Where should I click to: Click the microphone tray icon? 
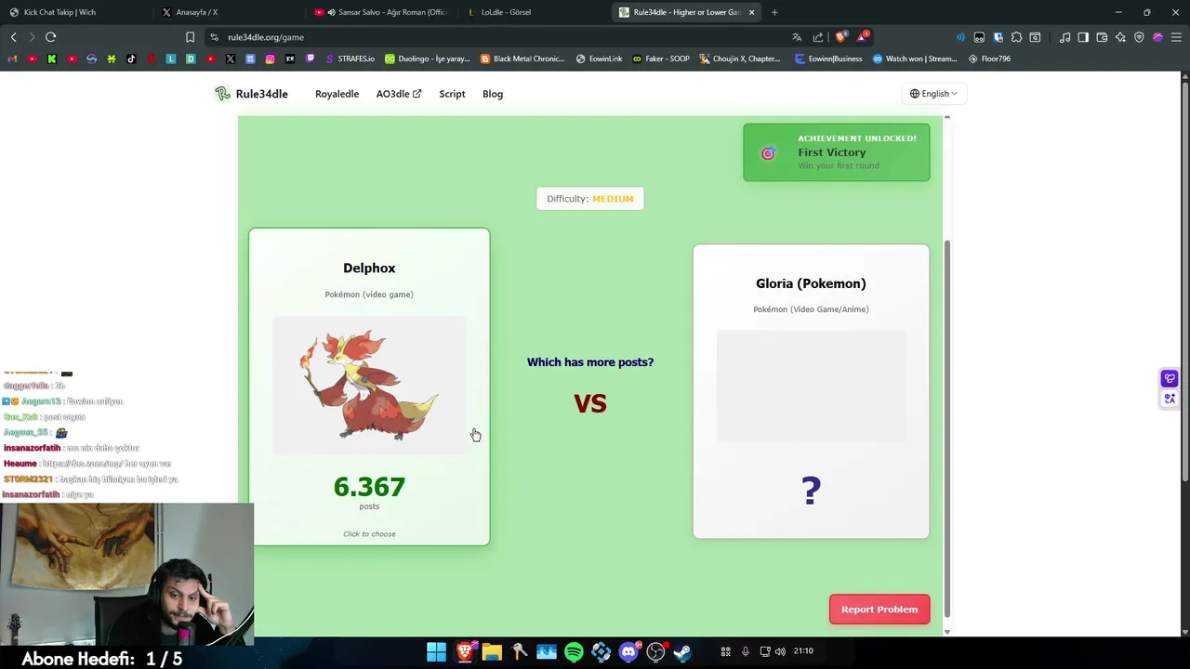pyautogui.click(x=745, y=651)
